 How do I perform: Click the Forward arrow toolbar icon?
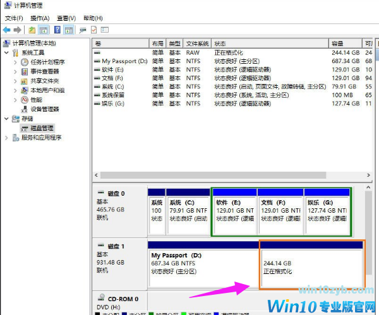(x=17, y=30)
